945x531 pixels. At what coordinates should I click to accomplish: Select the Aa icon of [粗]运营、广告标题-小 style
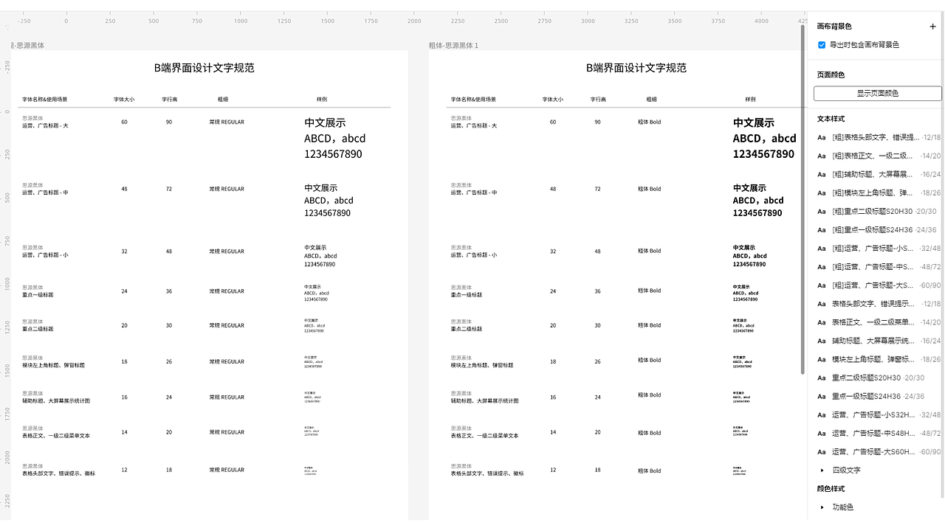tap(822, 249)
